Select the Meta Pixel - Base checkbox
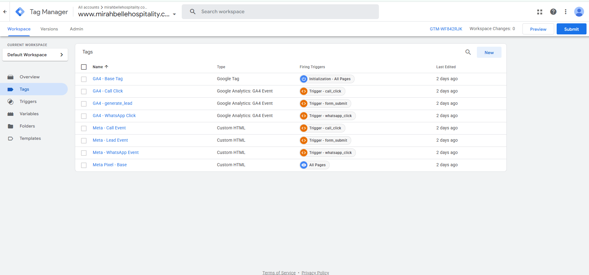589x275 pixels. pos(84,165)
